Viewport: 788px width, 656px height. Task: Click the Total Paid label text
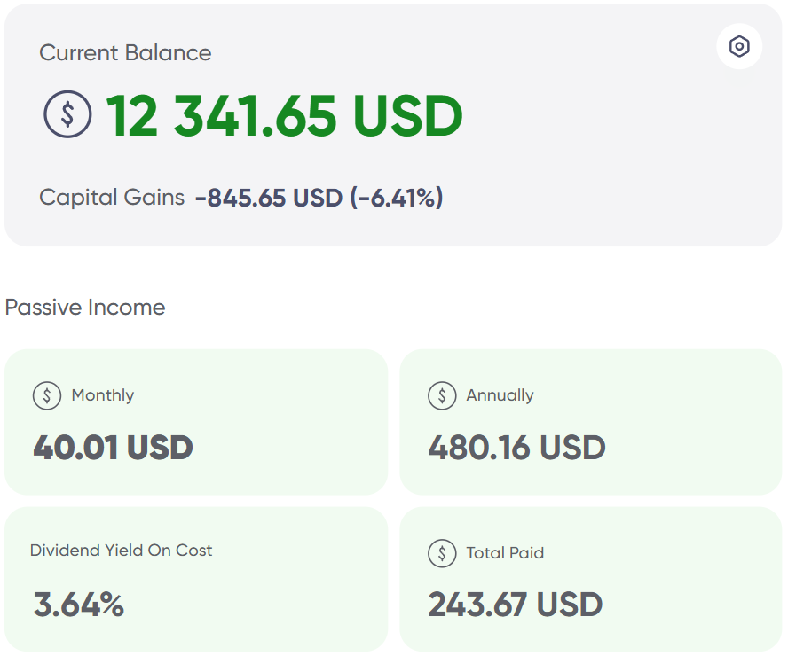point(505,553)
